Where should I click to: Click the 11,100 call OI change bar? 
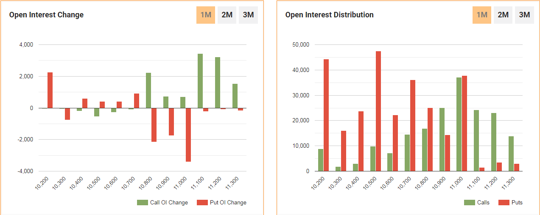200,81
